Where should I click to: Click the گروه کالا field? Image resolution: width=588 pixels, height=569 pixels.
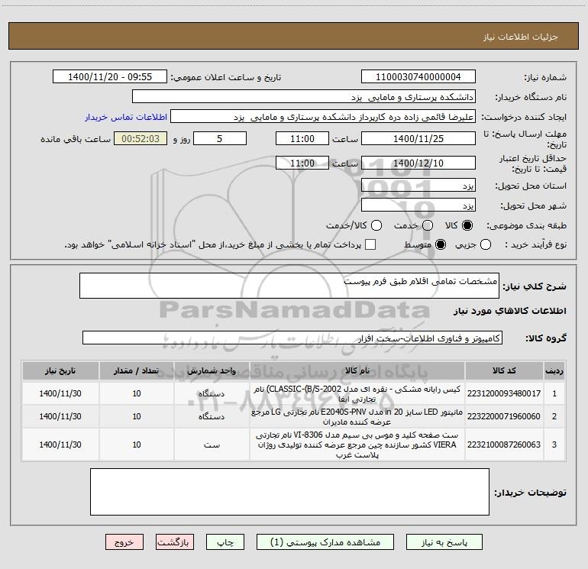point(292,338)
